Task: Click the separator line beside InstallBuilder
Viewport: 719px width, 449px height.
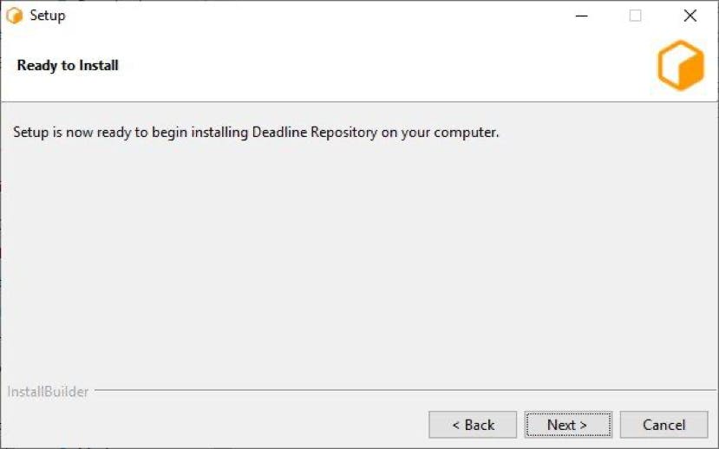Action: (x=405, y=390)
